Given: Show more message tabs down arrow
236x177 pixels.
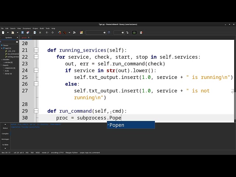Looking at the screenshot, I should click(5, 148).
